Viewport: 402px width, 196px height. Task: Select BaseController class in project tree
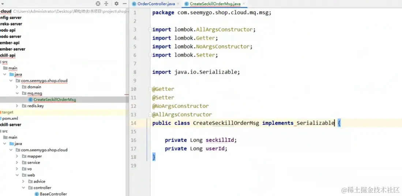point(53,194)
